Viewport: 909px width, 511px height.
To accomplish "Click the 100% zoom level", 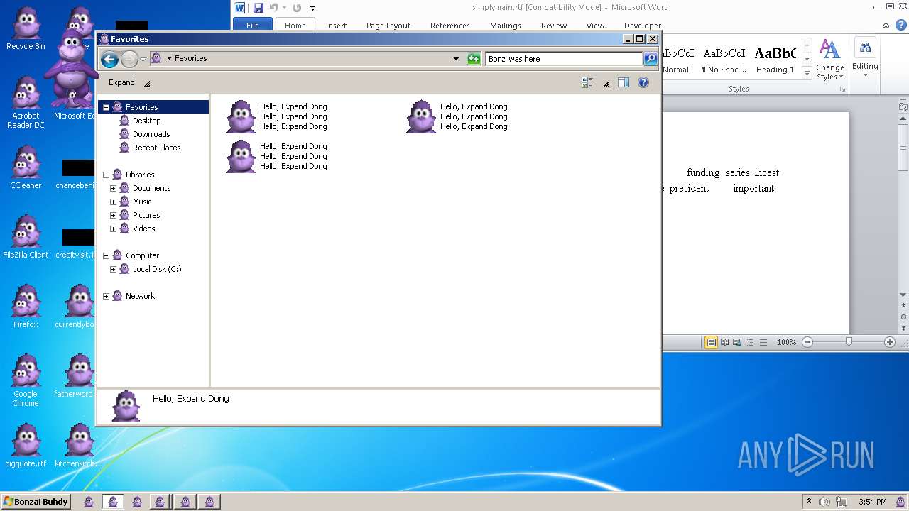I will click(786, 342).
